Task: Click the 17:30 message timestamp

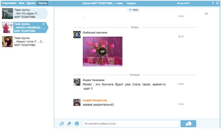Action: [x=181, y=104]
